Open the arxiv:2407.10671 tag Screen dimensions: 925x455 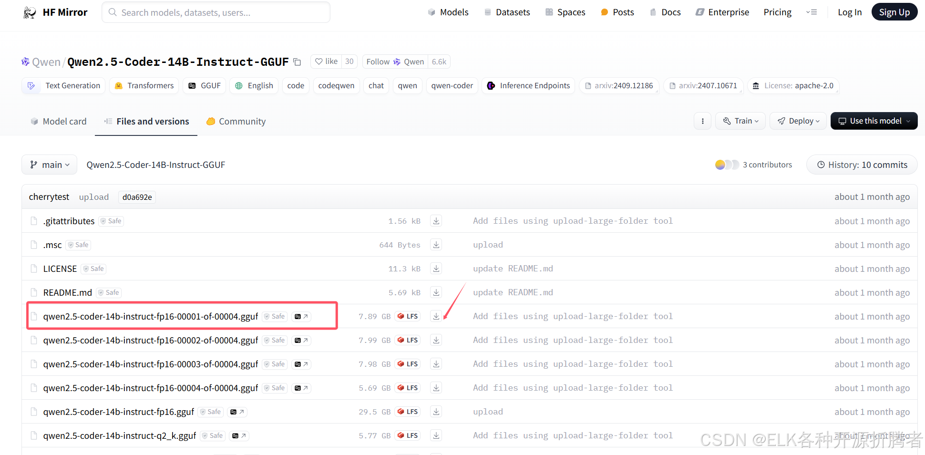[703, 86]
